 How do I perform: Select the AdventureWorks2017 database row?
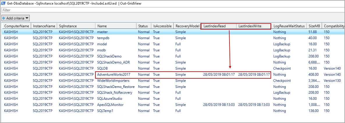(x=114, y=75)
